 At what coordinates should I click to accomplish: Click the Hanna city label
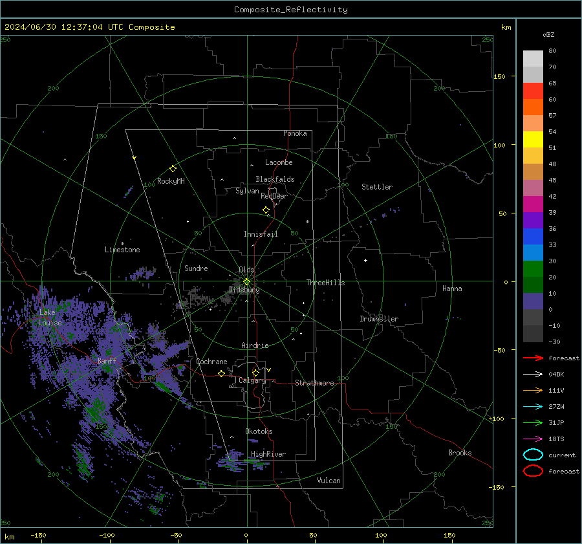coord(452,288)
